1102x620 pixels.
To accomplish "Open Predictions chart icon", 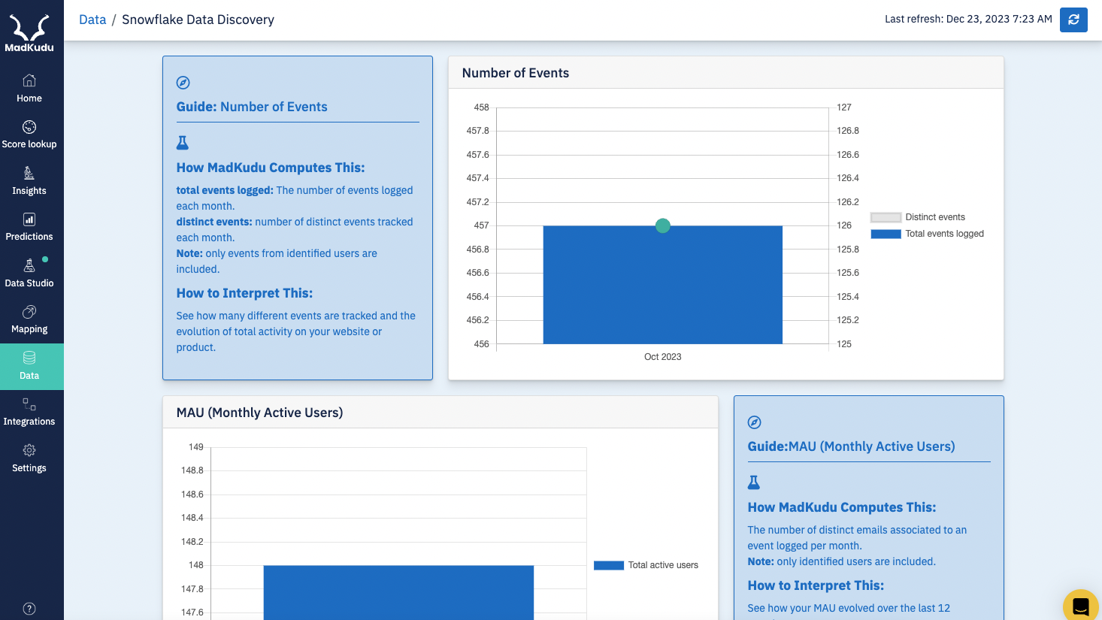I will click(29, 219).
